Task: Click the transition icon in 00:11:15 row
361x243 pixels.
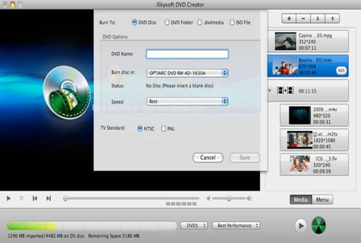Action: [x=285, y=91]
